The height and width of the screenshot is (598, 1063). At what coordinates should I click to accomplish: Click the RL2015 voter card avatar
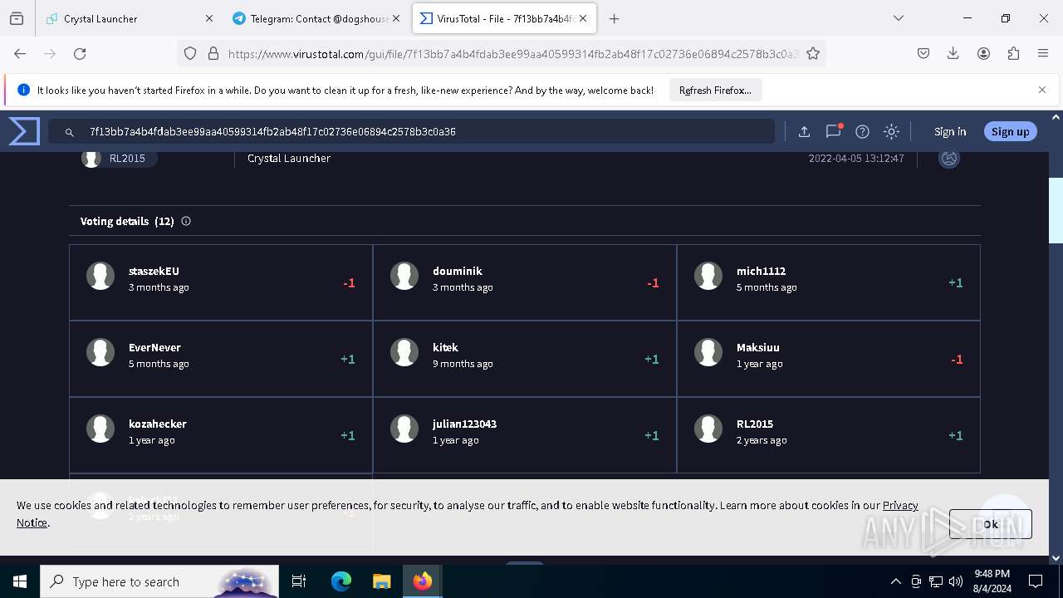[x=708, y=429]
